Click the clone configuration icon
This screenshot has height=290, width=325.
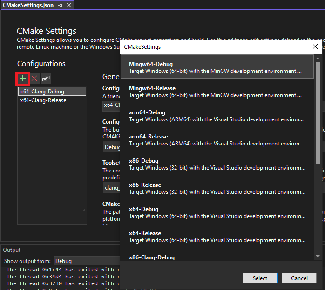[46, 79]
